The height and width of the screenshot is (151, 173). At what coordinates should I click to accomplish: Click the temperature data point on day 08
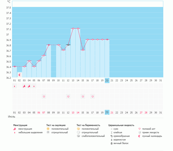(x=49, y=45)
